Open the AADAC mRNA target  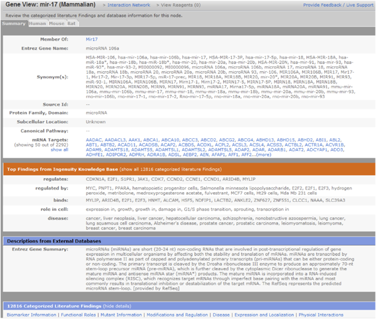click(94, 140)
